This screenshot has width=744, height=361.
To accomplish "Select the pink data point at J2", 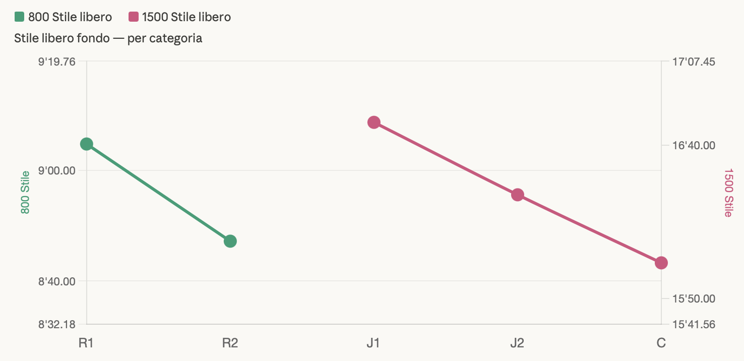I will pos(517,195).
